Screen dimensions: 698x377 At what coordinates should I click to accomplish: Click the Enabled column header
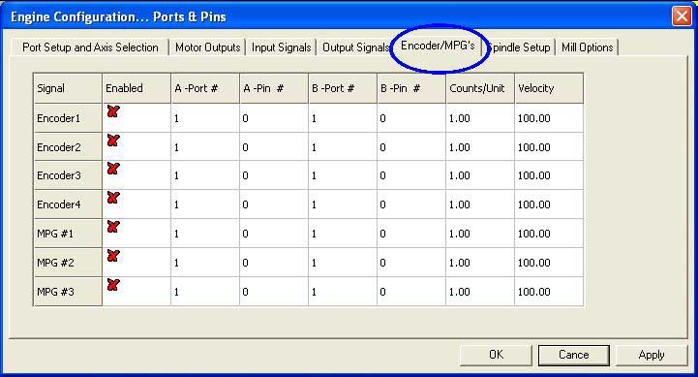pos(137,88)
